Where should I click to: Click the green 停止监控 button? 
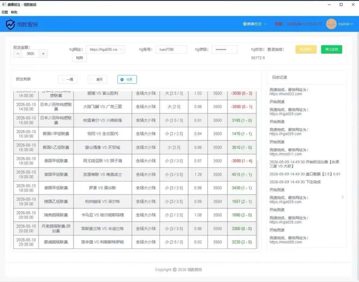[x=332, y=49]
